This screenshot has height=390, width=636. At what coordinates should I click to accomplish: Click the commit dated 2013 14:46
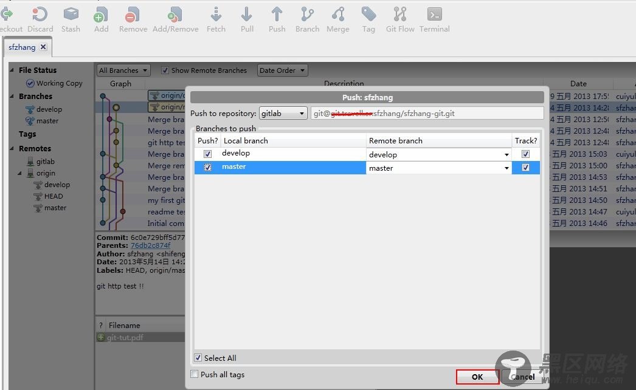579,224
